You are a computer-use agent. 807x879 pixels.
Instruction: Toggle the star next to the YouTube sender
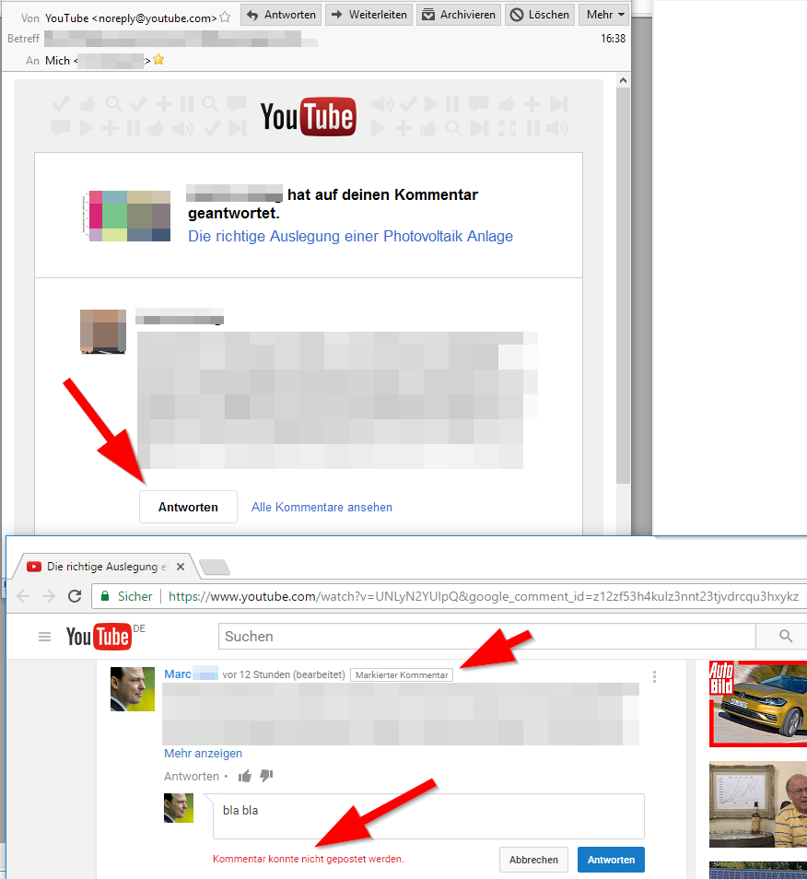(224, 15)
